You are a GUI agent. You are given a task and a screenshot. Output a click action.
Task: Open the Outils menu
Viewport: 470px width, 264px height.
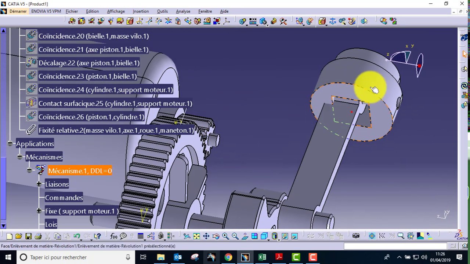coord(162,11)
